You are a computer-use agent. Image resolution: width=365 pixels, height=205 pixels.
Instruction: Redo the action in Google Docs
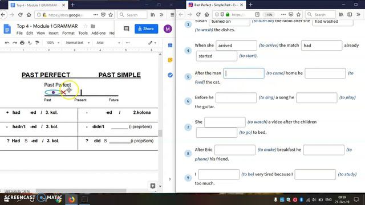15,43
